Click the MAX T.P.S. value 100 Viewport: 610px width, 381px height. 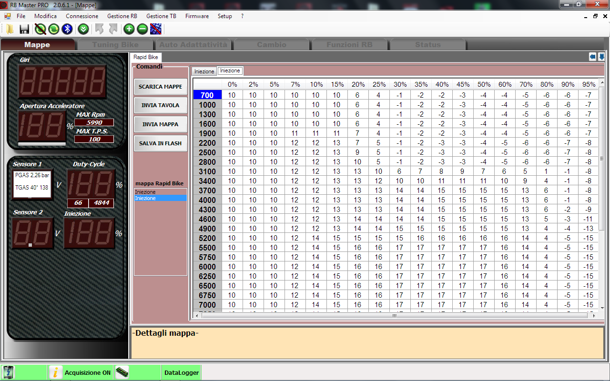coord(94,139)
